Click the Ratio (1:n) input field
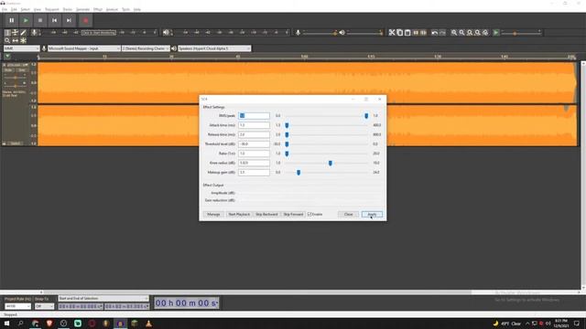This screenshot has height=329, width=586. pyautogui.click(x=254, y=154)
